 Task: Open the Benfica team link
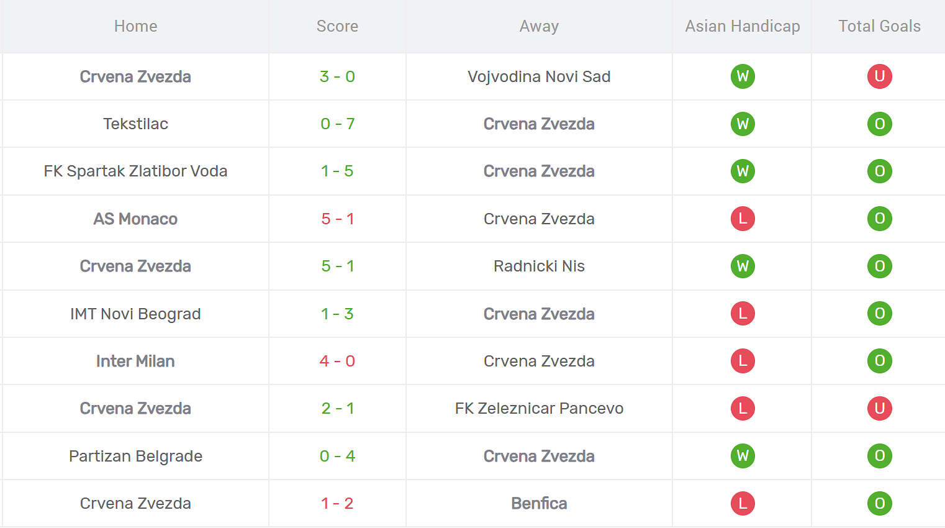(x=539, y=503)
